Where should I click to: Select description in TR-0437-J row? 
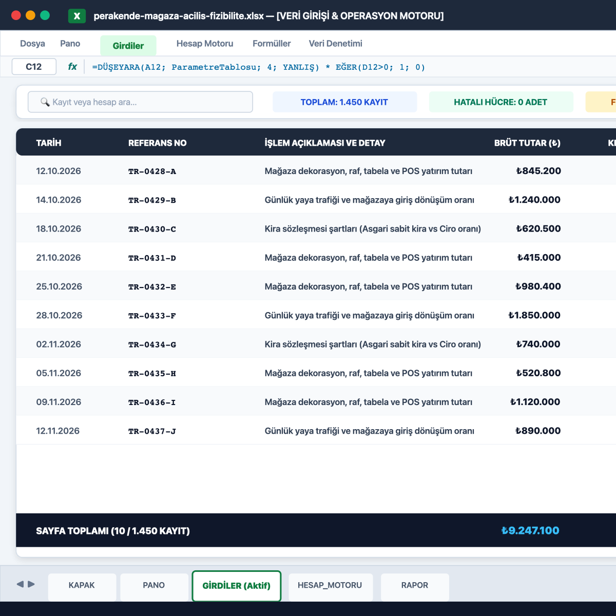pyautogui.click(x=370, y=431)
